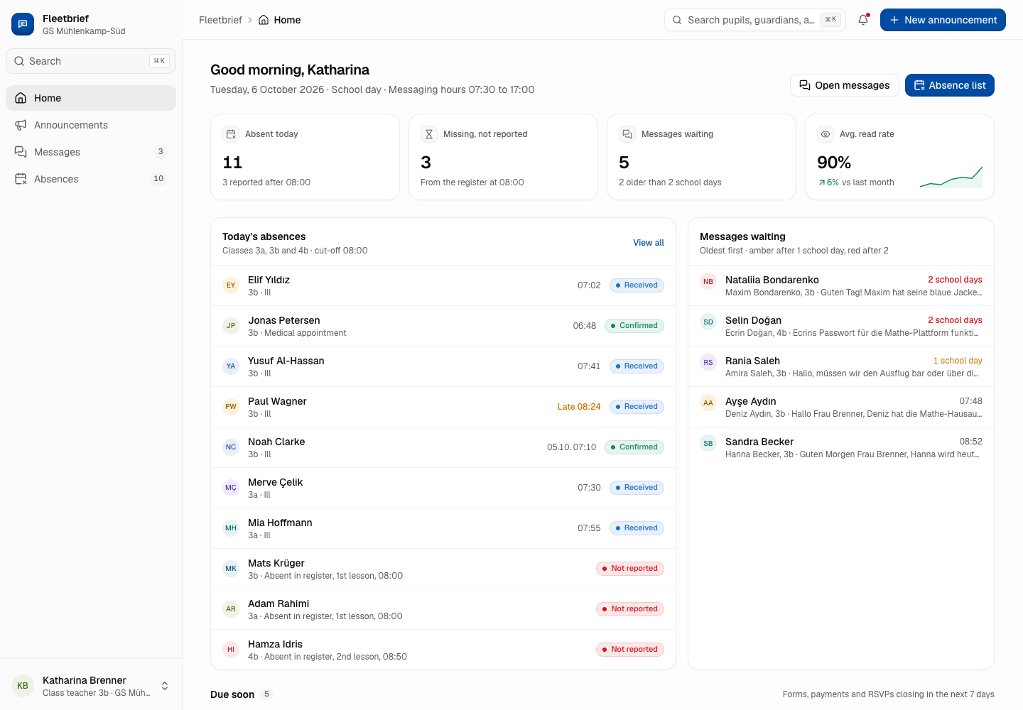This screenshot has width=1023, height=710.
Task: Click Mia Hoffmann's Received badge
Action: point(637,528)
